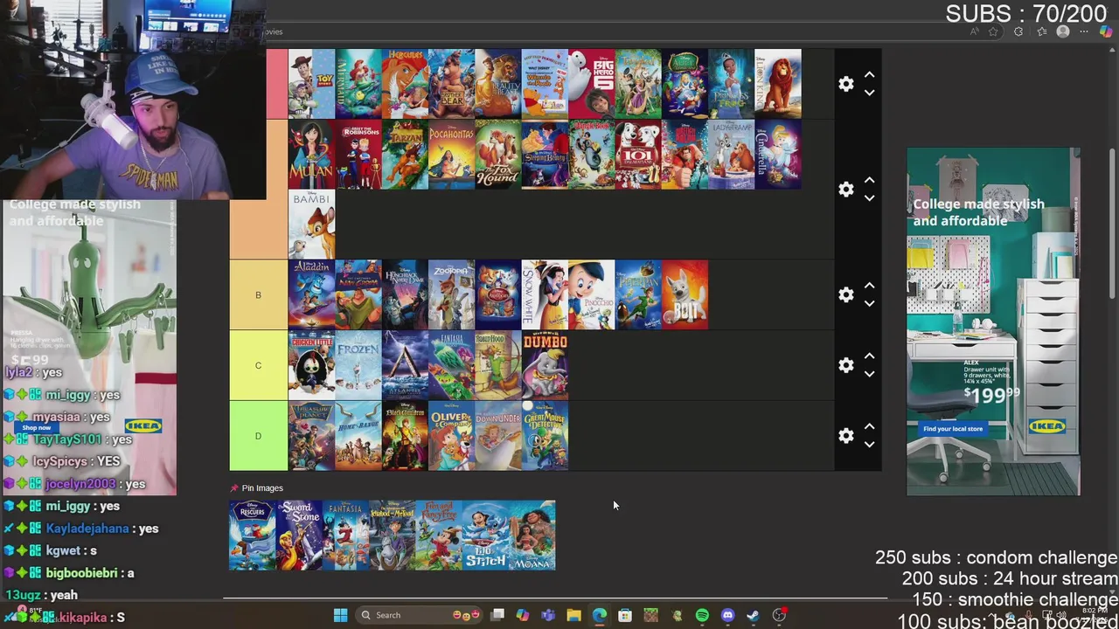Select the Tarzan poster

tap(405, 155)
